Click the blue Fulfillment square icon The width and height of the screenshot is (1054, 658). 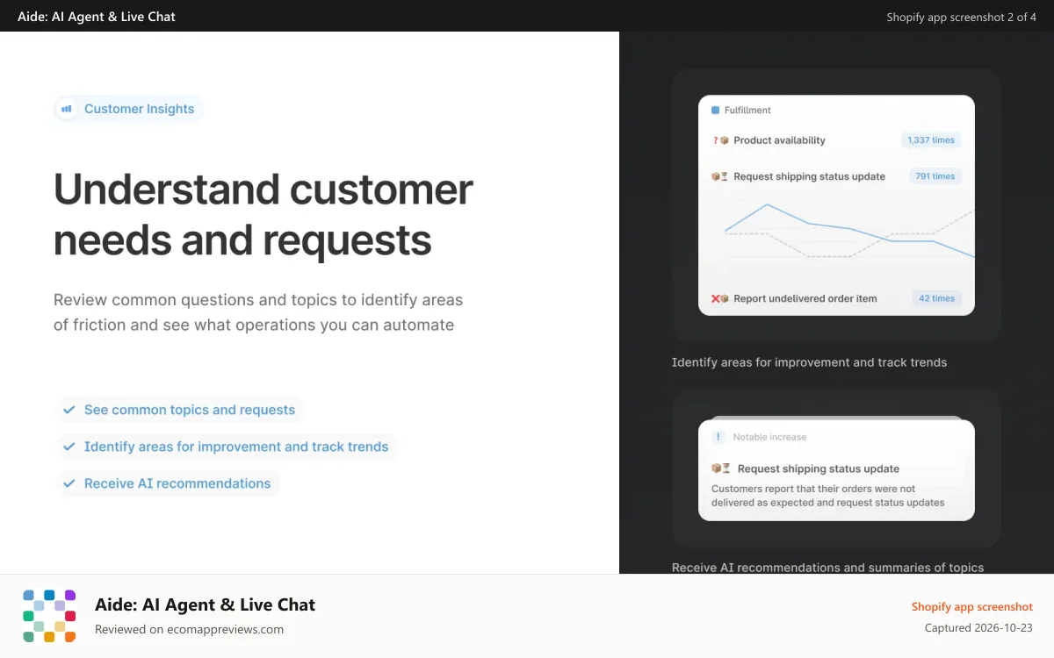715,111
